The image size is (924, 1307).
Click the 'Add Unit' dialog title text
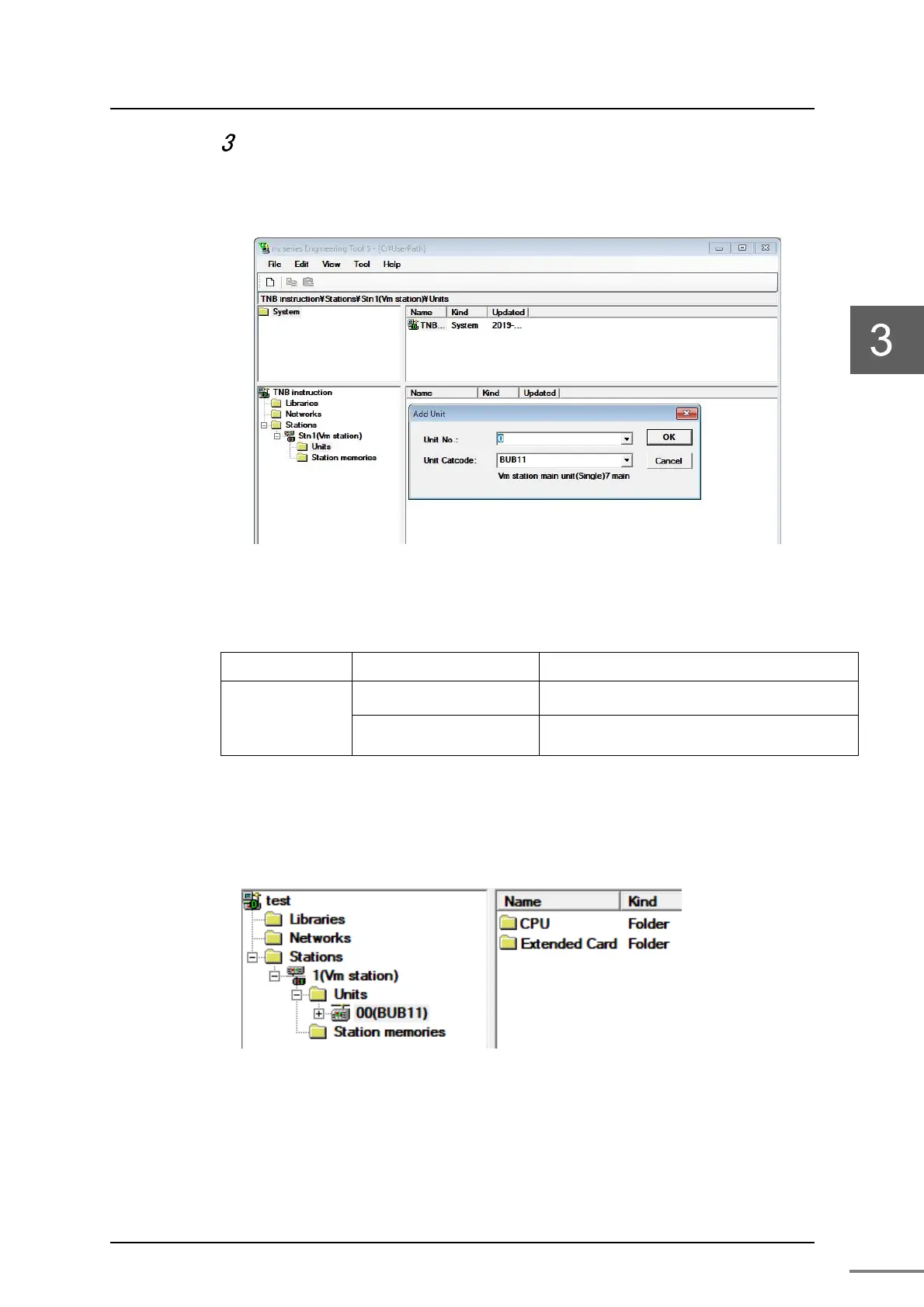coord(429,414)
